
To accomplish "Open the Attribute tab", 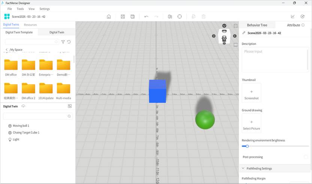I will [x=294, y=25].
